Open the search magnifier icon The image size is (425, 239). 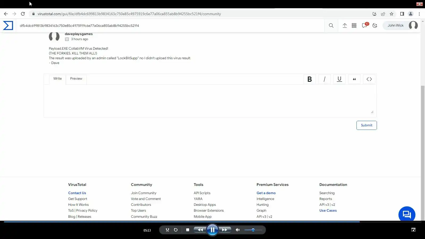331,25
